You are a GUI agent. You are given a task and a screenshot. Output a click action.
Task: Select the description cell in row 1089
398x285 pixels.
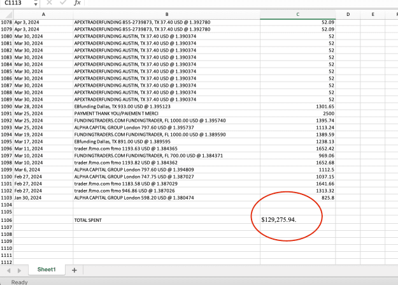[x=167, y=99]
